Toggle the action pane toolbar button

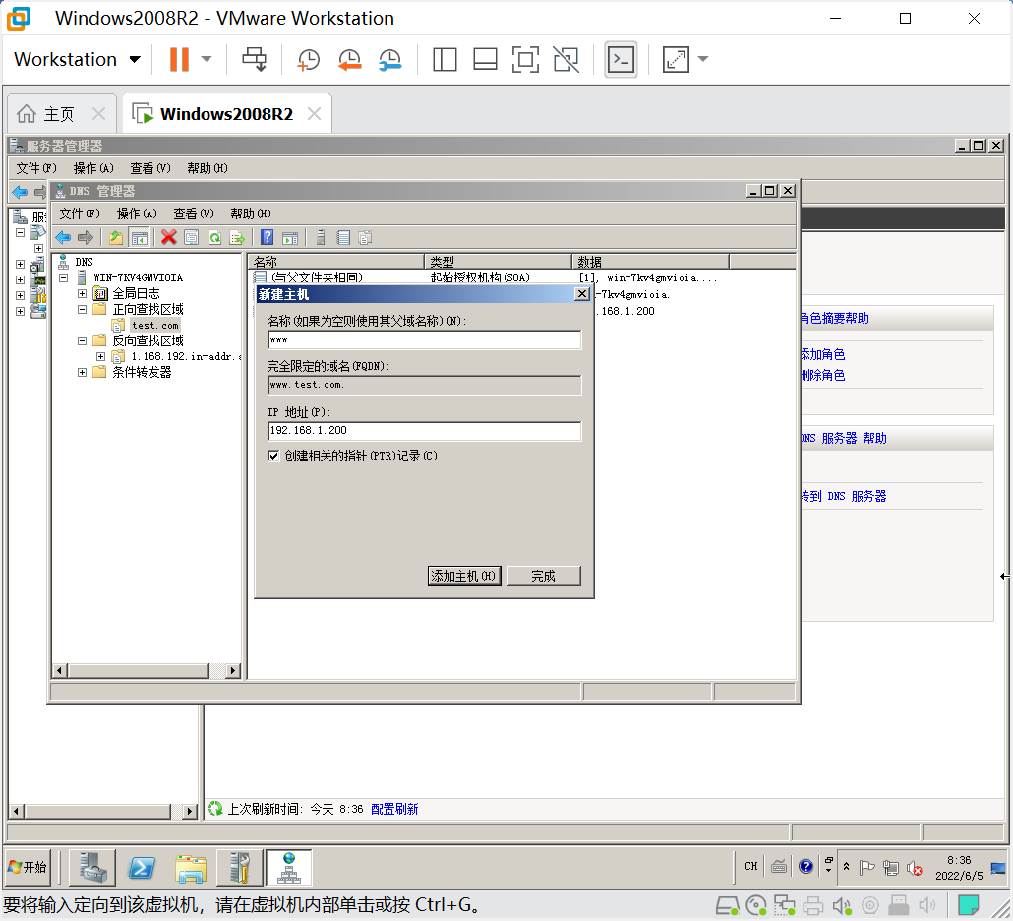click(290, 238)
